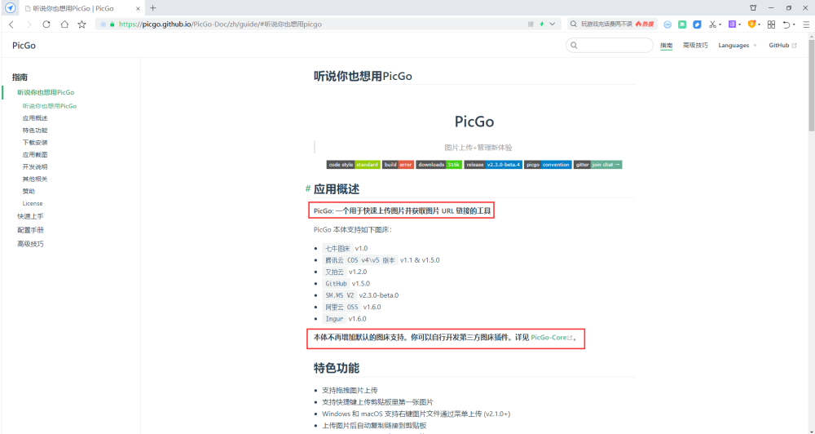The width and height of the screenshot is (815, 434).
Task: Bookmark this page with the star icon
Action: [81, 24]
